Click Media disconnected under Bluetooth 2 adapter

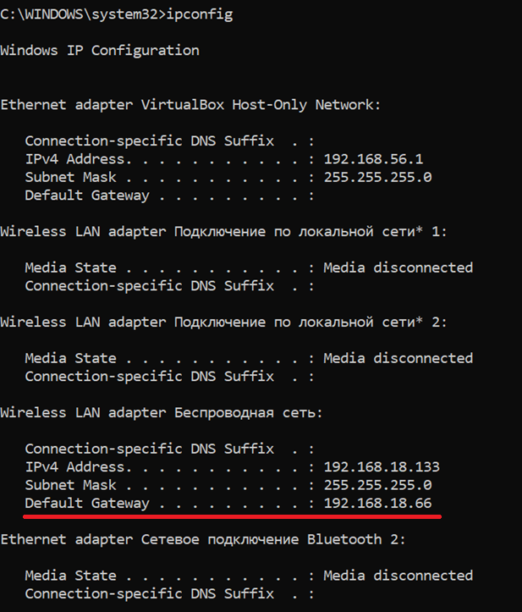pos(398,576)
